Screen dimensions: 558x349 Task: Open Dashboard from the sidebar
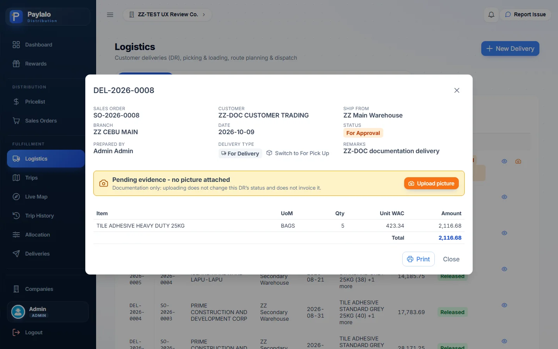[x=46, y=45]
